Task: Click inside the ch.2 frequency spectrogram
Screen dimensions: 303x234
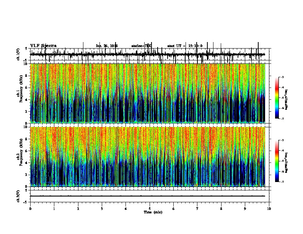Action: coord(148,157)
